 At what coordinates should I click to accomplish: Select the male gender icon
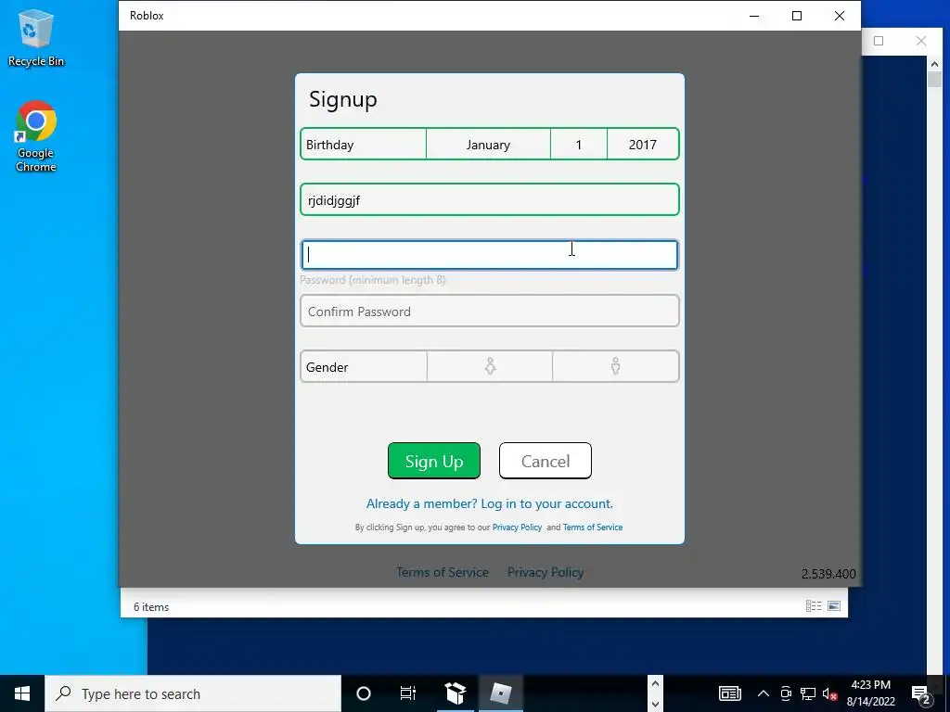pyautogui.click(x=616, y=366)
